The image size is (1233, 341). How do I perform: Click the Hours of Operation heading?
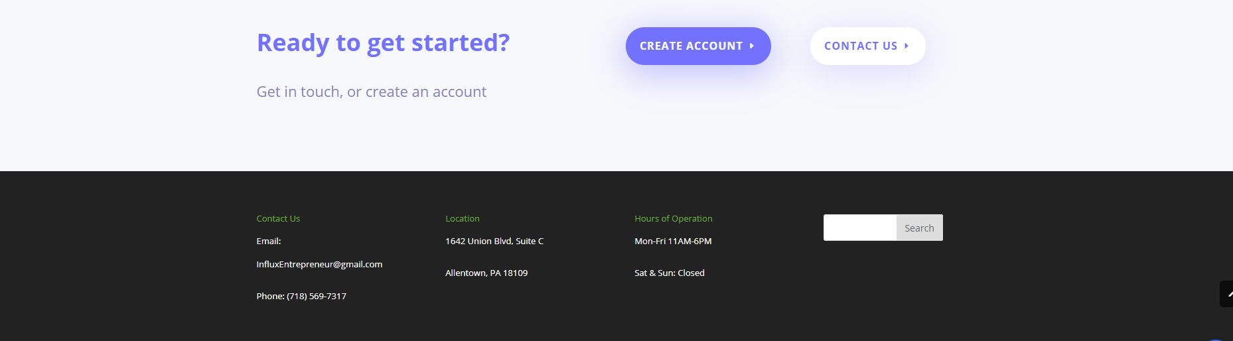673,218
